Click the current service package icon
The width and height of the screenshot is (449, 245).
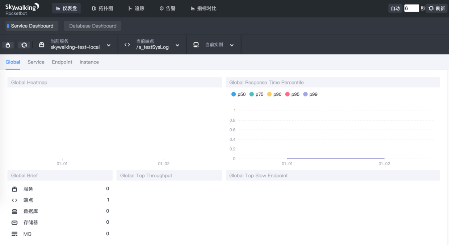[x=42, y=45]
